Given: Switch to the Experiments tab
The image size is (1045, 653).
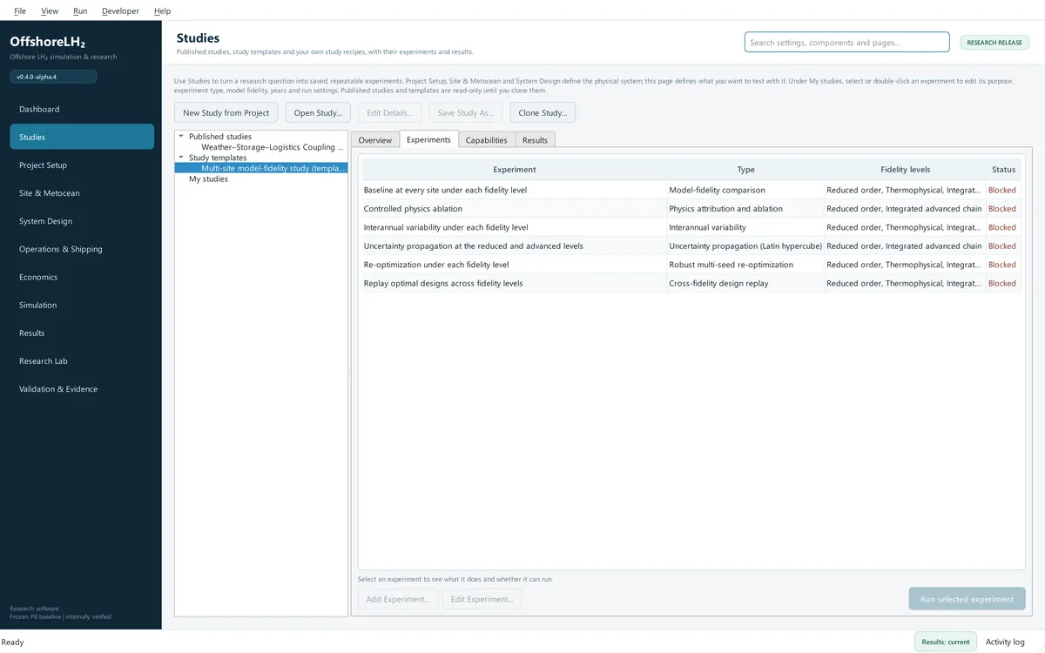Looking at the screenshot, I should [x=428, y=139].
